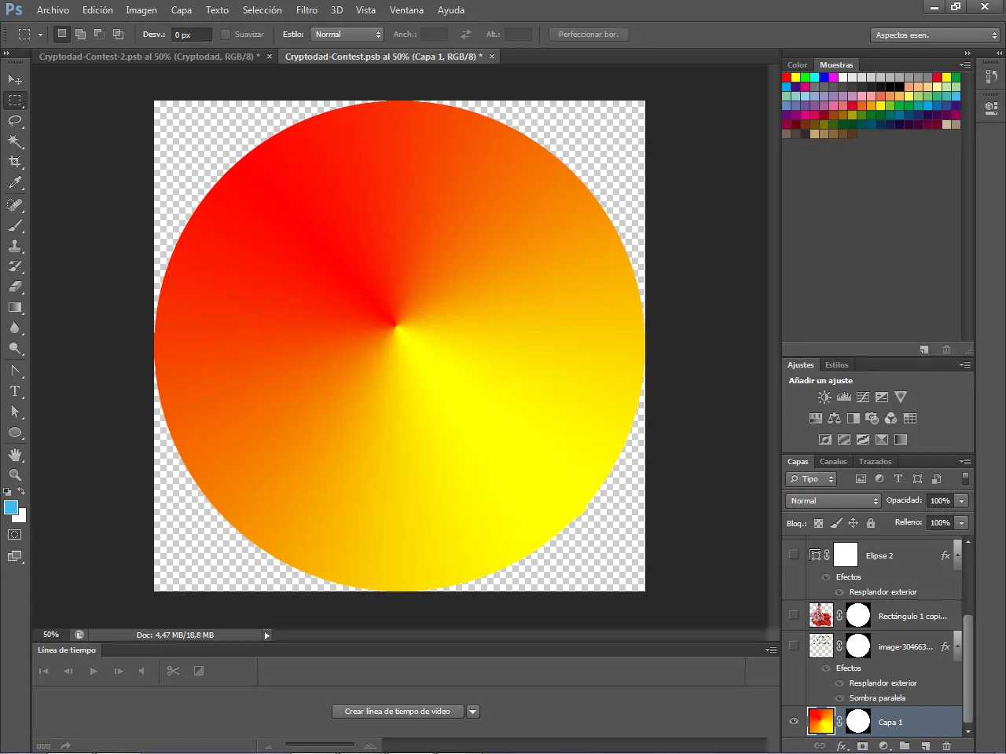Click the zoom percentage field showing 50%

51,635
